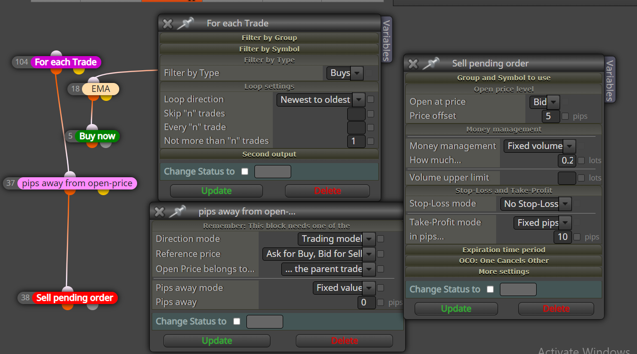Collapse Filter by Type section
This screenshot has height=354, width=637.
[269, 60]
